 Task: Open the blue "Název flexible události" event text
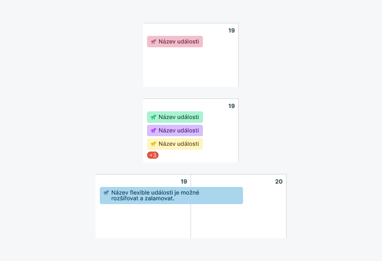coord(155,196)
